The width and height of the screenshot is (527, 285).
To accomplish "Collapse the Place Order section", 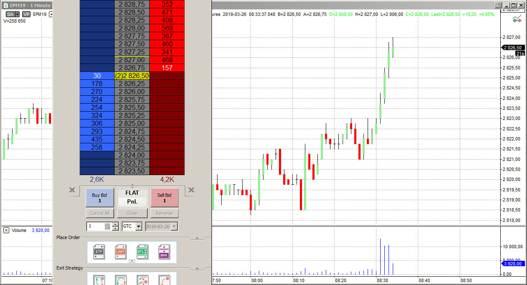I will click(196, 238).
